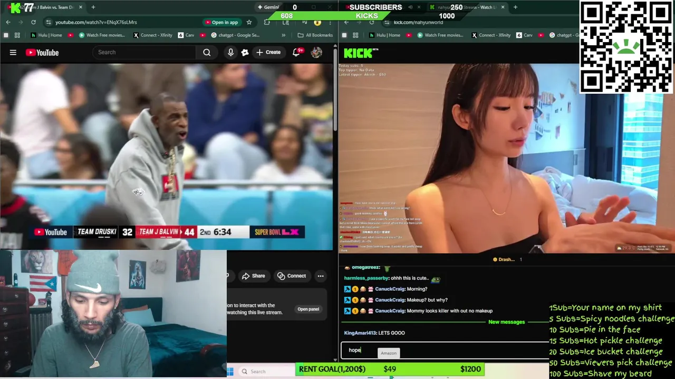This screenshot has width=675, height=379.
Task: Reload the YouTube page
Action: pos(33,22)
